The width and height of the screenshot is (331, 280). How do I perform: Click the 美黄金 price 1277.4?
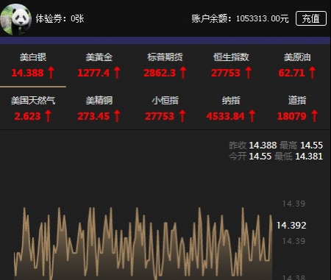pyautogui.click(x=93, y=73)
